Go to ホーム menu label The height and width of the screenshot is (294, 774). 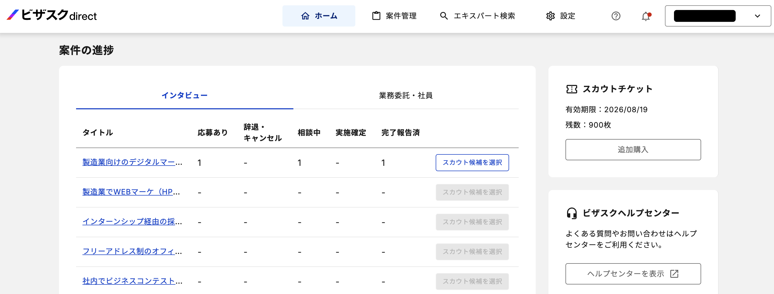[x=326, y=16]
